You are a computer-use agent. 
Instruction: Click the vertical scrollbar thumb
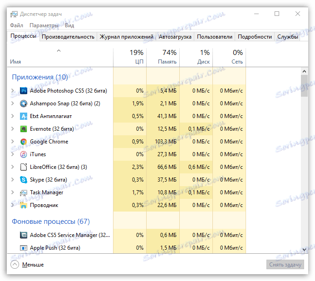[x=304, y=86]
